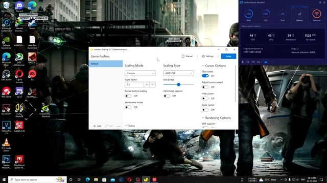Click the blue Scale button
The image size is (327, 183).
point(228,56)
